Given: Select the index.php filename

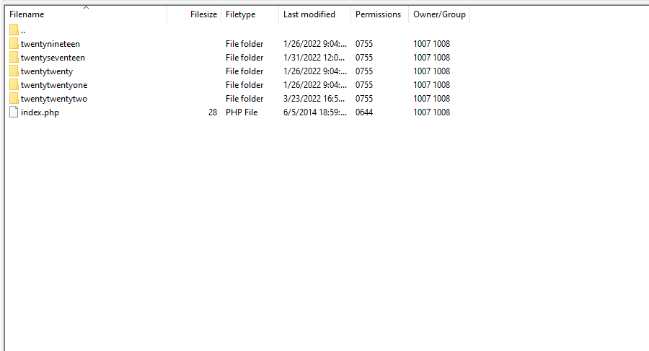Looking at the screenshot, I should coord(40,112).
